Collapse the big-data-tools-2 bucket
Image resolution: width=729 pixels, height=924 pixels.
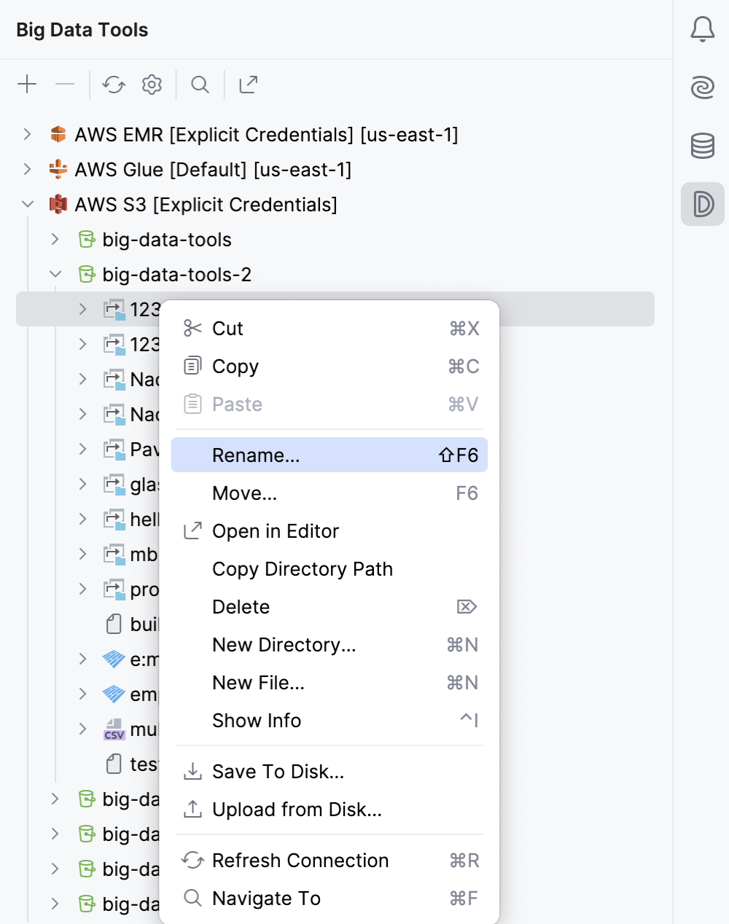pyautogui.click(x=55, y=274)
